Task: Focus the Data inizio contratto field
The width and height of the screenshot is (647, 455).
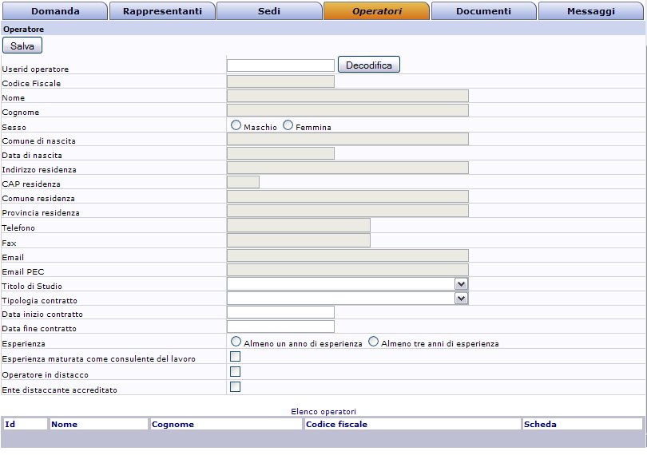Action: coord(280,312)
